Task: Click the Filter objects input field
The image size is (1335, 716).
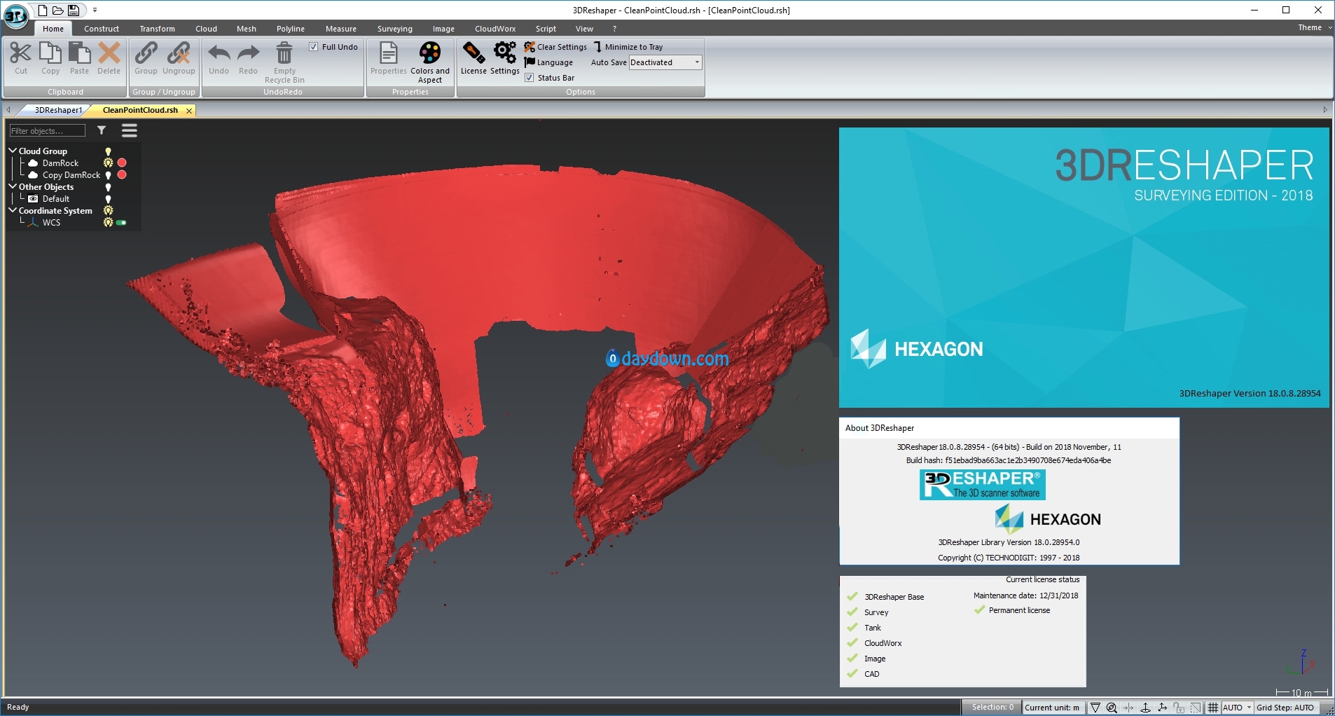Action: [47, 130]
